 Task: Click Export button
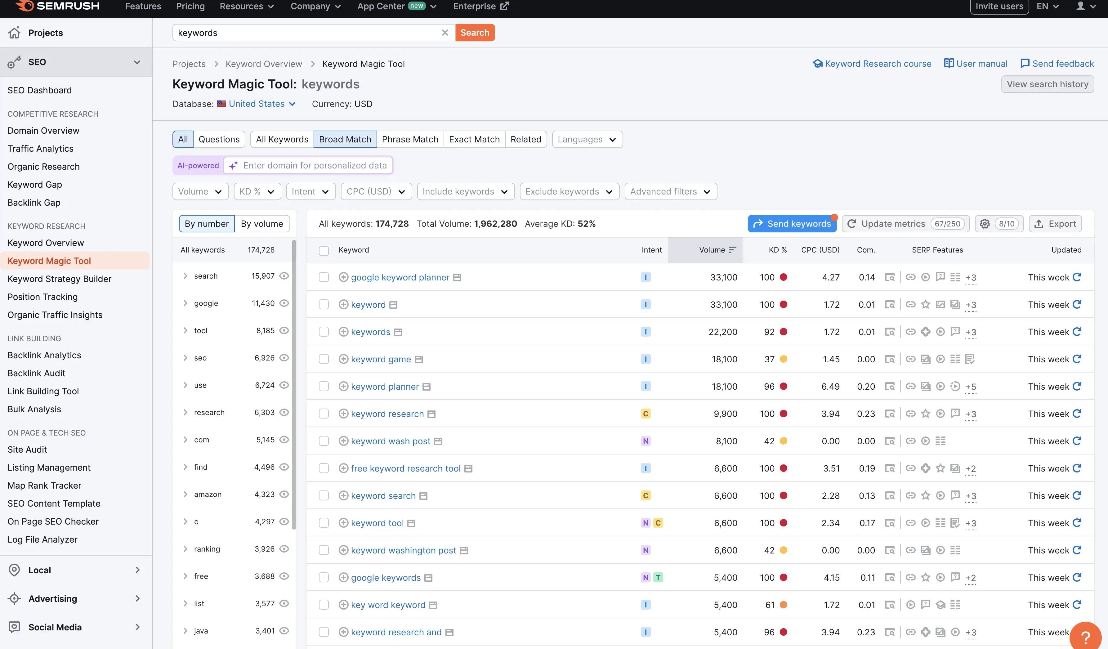pos(1055,224)
